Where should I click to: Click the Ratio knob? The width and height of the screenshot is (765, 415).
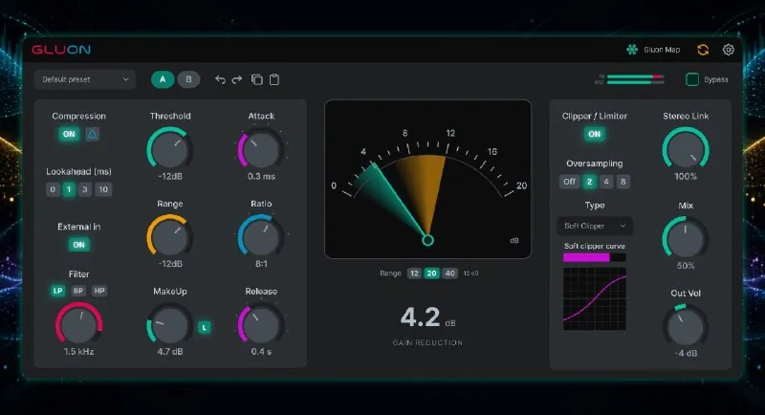point(261,236)
